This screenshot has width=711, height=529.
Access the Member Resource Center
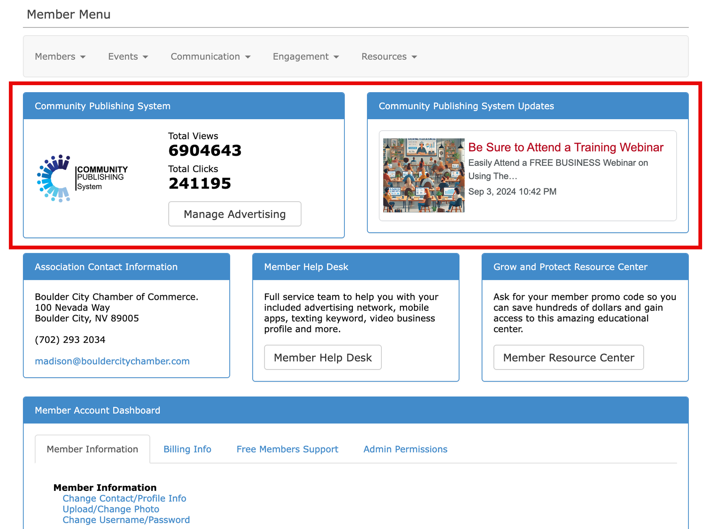click(x=568, y=357)
